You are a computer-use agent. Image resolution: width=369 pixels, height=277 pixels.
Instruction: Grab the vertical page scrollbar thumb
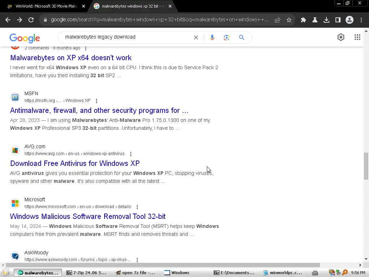366,166
